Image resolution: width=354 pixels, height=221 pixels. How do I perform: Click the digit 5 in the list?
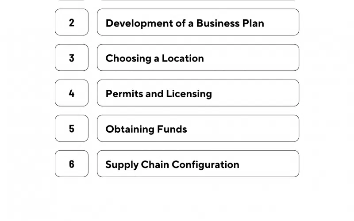(x=72, y=128)
